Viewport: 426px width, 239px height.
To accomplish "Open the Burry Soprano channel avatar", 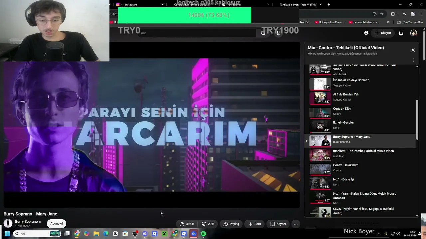I will tap(8, 223).
